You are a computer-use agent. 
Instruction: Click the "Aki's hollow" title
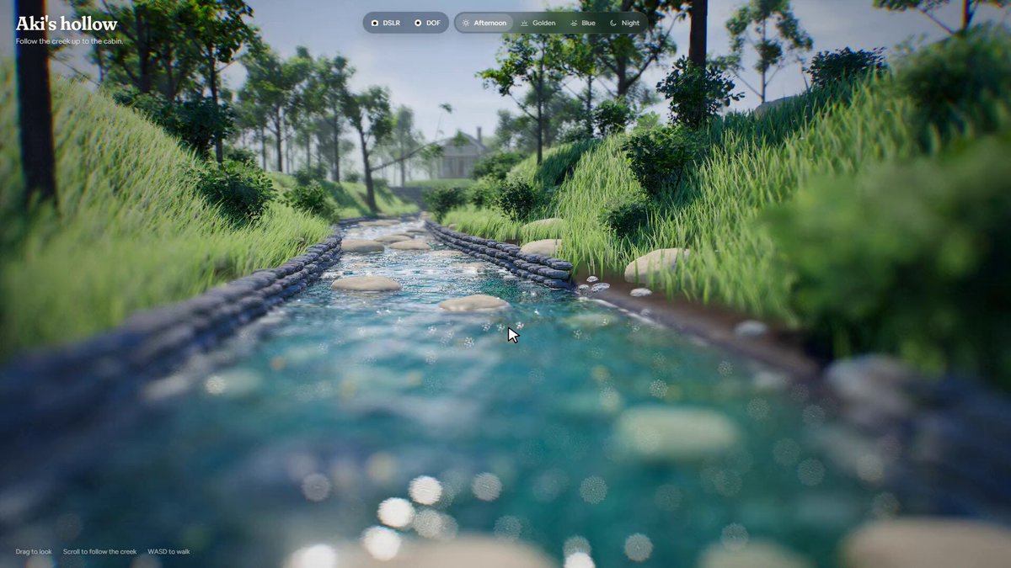click(x=67, y=24)
